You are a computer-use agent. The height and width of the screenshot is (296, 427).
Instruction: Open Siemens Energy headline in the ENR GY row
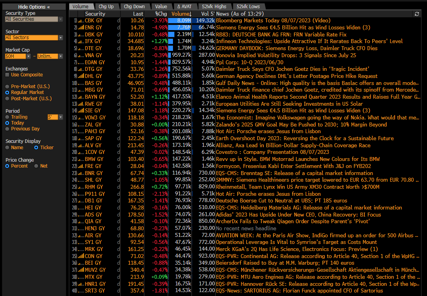click(293, 27)
